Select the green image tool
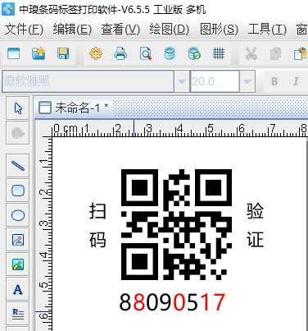The height and width of the screenshot is (331, 308). click(18, 264)
